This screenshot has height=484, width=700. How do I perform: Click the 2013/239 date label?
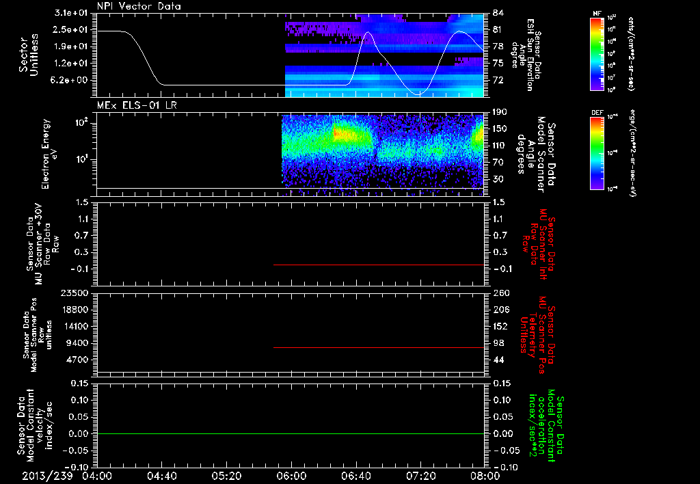pos(47,476)
